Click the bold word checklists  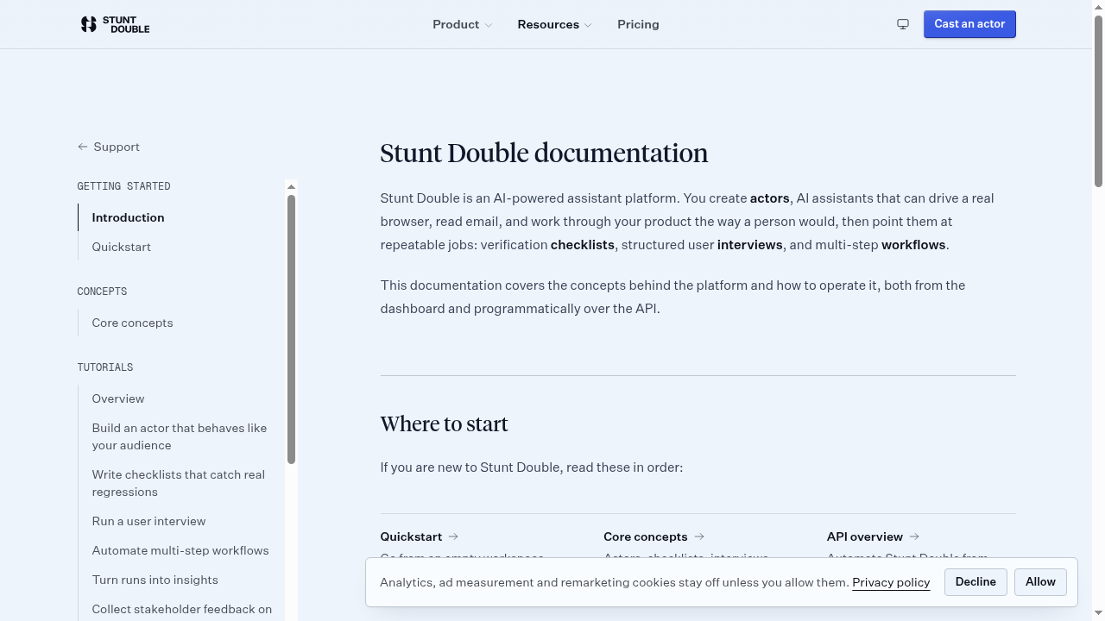coord(583,245)
